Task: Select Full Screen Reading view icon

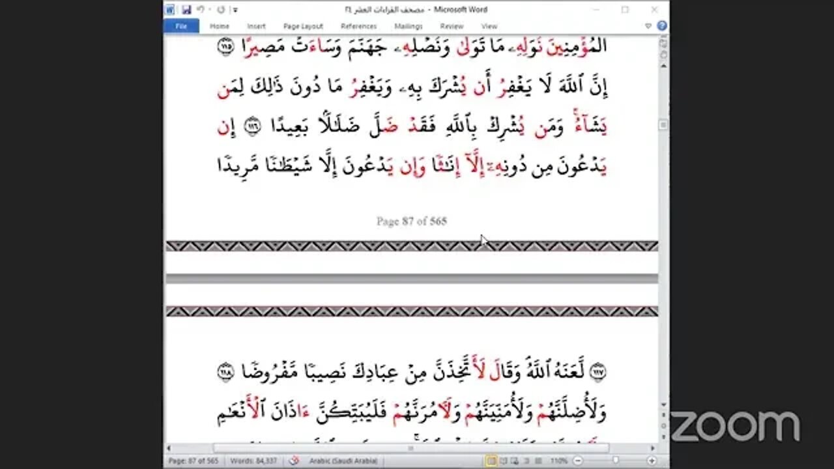Action: pyautogui.click(x=504, y=461)
